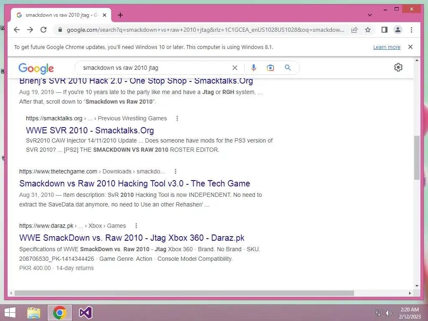Open volume control tray icon
Viewport: 428px width, 321px height.
click(388, 313)
